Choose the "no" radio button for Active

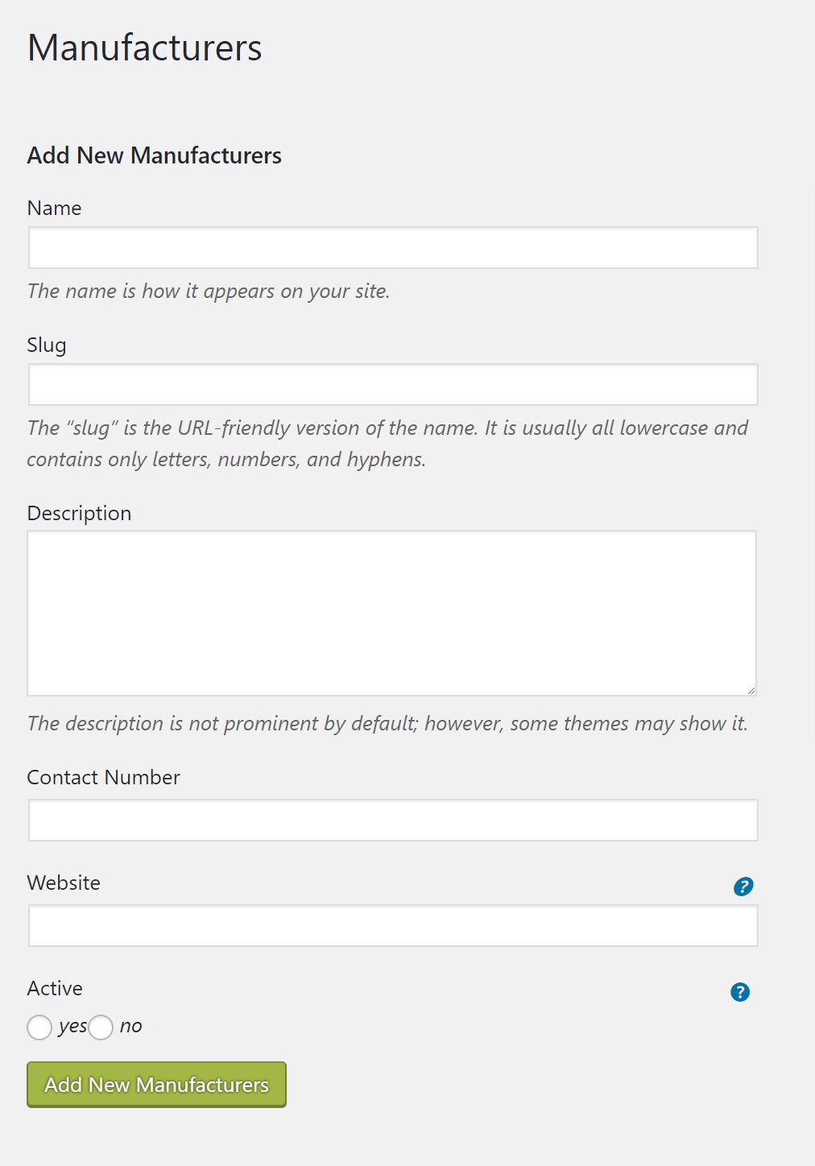click(x=101, y=1027)
